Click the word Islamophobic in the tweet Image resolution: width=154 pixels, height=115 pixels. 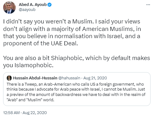(33, 65)
